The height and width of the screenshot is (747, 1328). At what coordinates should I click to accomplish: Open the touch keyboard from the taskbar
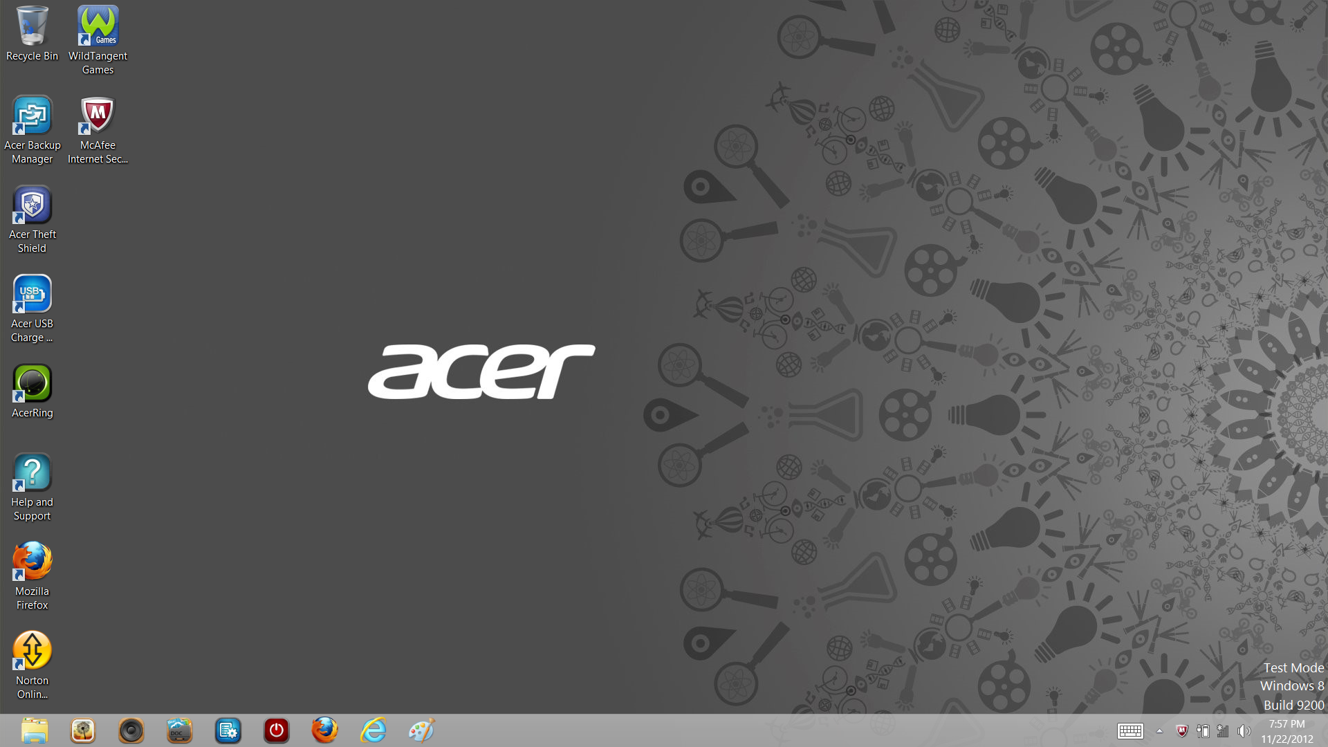1130,731
